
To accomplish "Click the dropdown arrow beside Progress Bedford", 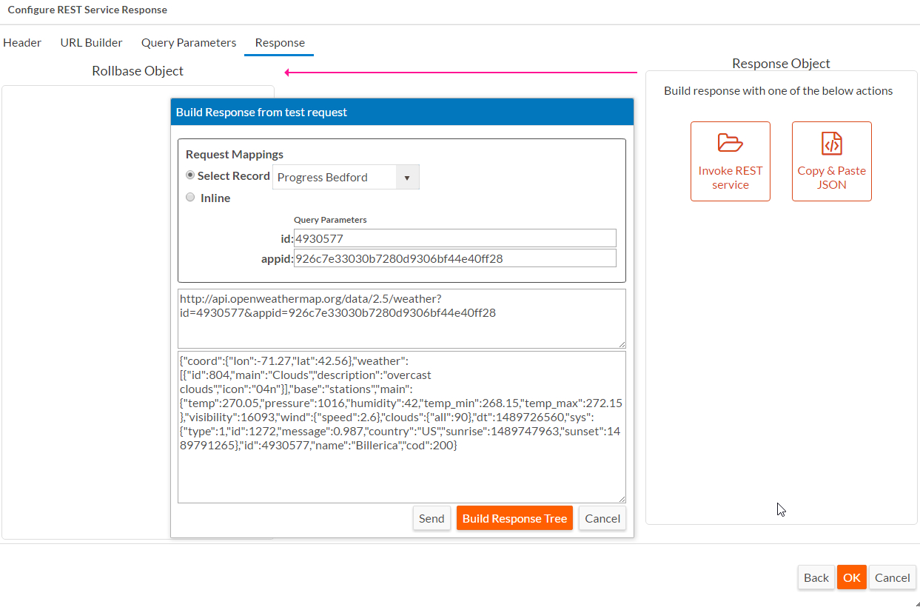I will [x=407, y=178].
